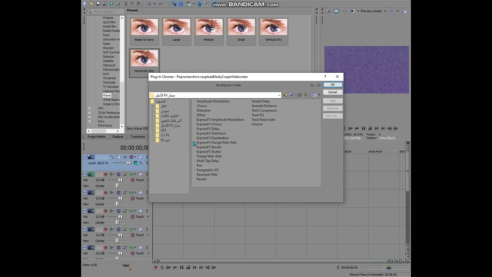
Task: Click the Touch automation gear icon on track 2
Action: [133, 180]
